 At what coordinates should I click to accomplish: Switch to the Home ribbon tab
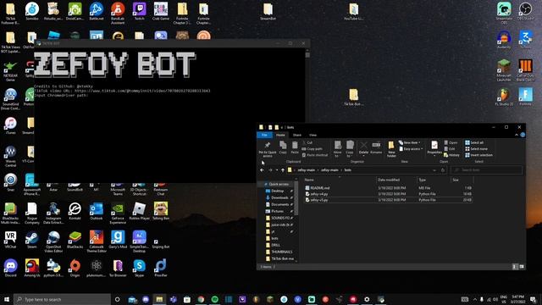[x=280, y=135]
